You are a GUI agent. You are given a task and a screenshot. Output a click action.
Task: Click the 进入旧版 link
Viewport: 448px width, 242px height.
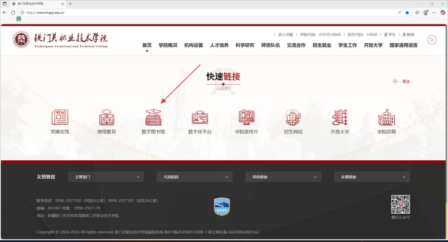[287, 35]
